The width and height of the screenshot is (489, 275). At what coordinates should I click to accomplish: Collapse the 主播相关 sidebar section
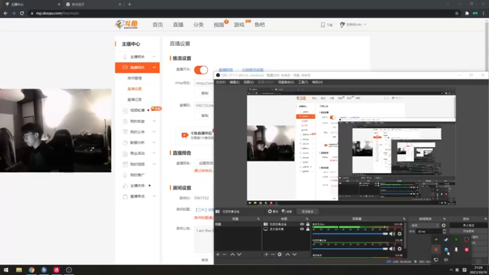[x=154, y=57]
